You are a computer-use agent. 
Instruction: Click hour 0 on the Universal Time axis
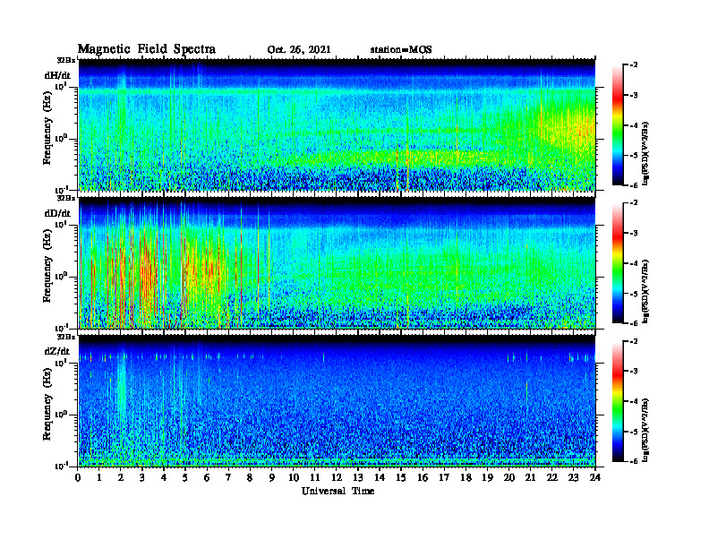pos(78,478)
